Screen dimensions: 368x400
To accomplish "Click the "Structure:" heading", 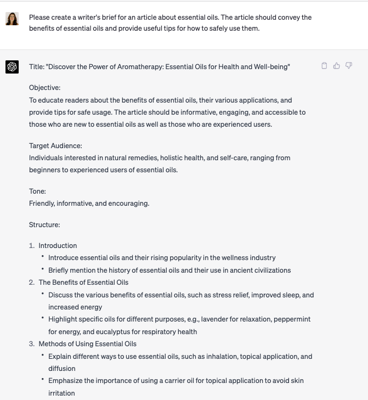I will coord(44,224).
